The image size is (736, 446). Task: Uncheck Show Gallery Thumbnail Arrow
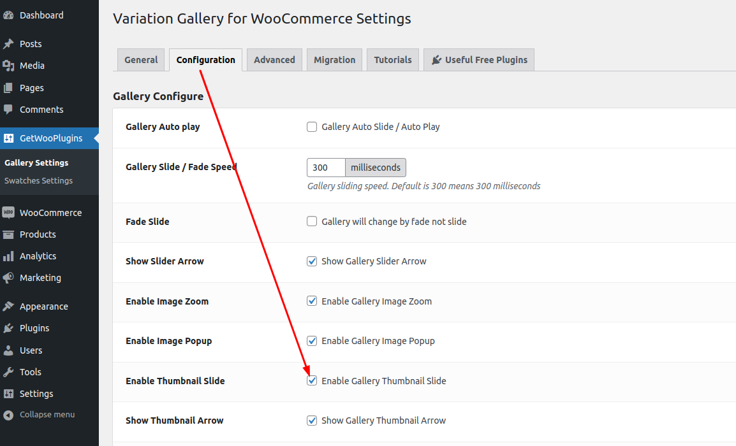coord(312,421)
